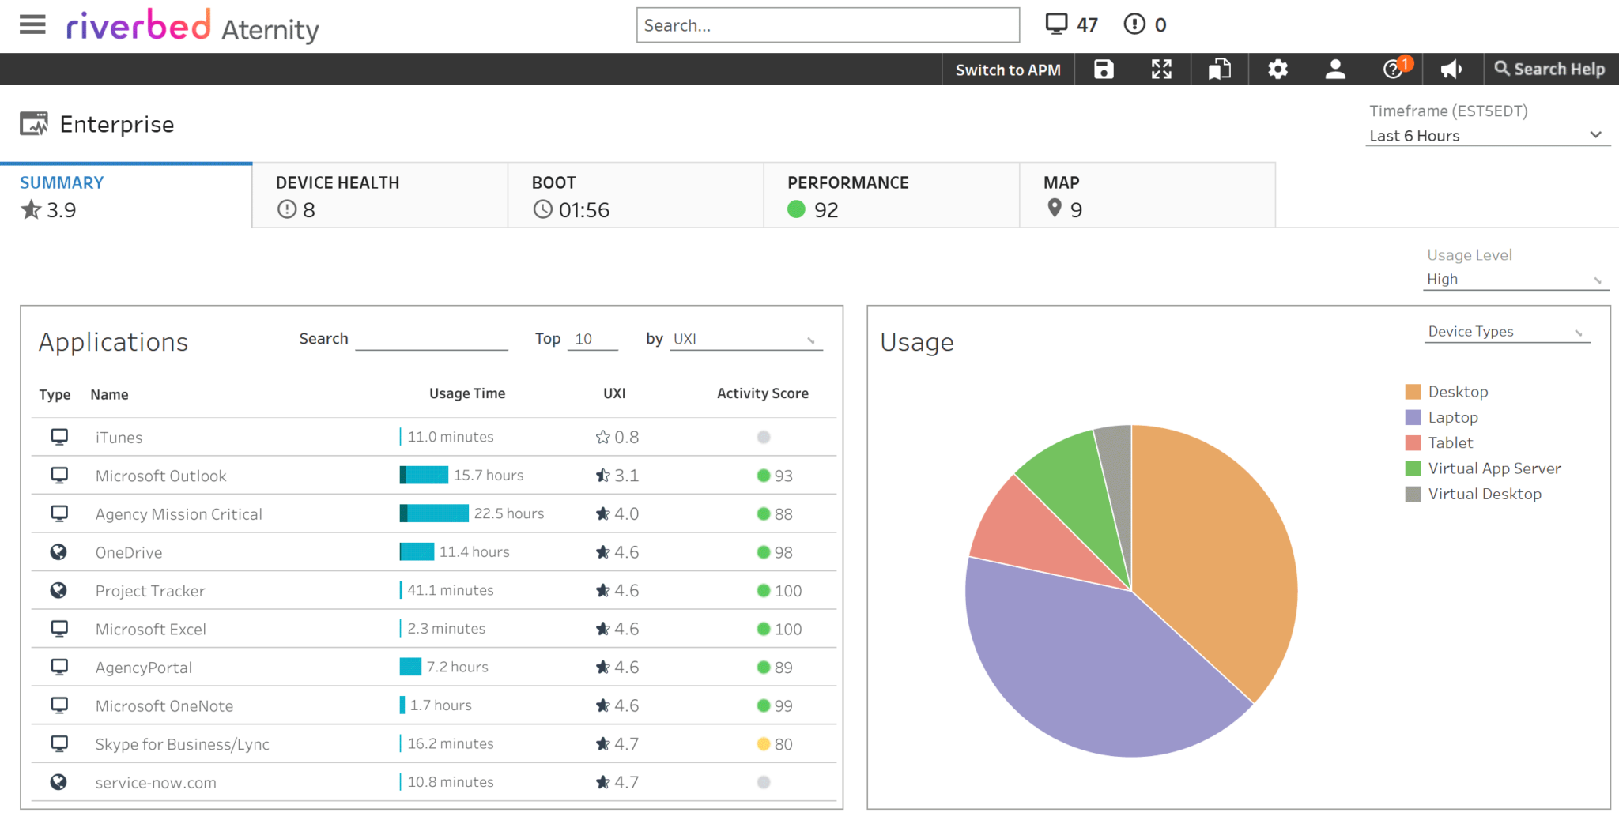Open the reports icon
This screenshot has height=820, width=1619.
[1219, 69]
